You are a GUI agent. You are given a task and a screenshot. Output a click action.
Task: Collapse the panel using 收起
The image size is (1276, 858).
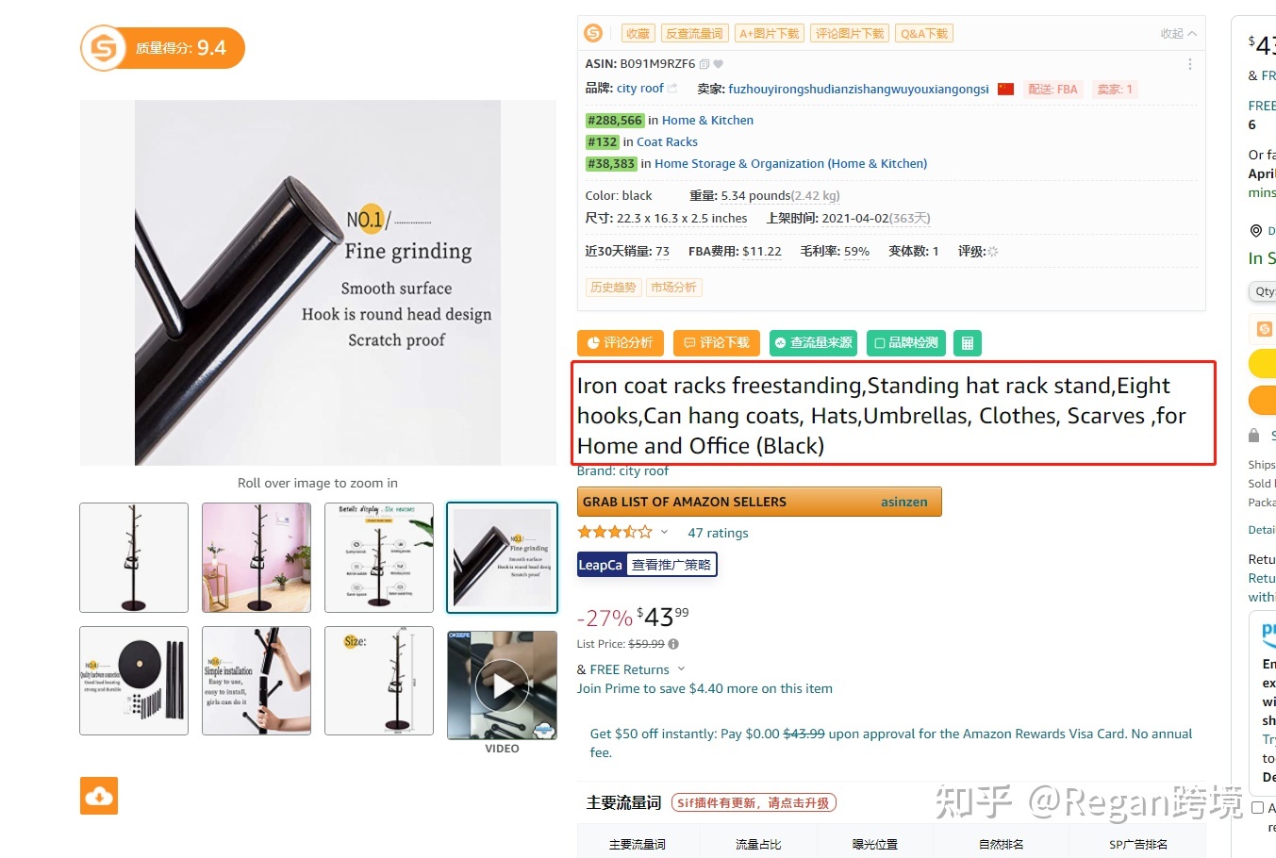point(1178,33)
